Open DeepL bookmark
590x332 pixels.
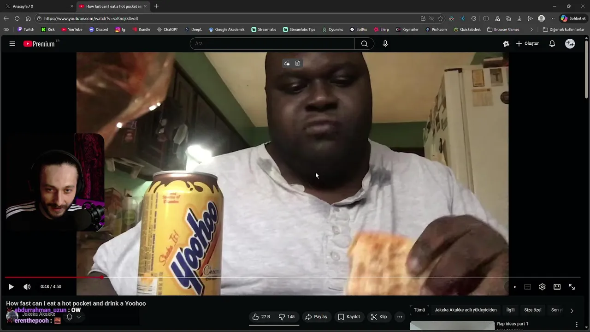pyautogui.click(x=194, y=30)
